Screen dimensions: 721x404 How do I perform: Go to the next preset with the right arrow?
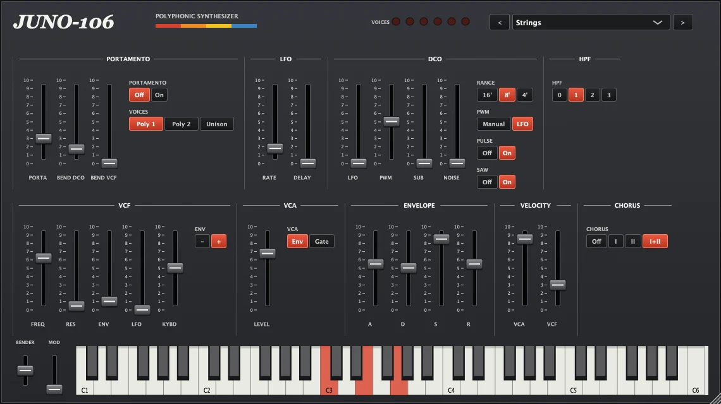coord(683,23)
